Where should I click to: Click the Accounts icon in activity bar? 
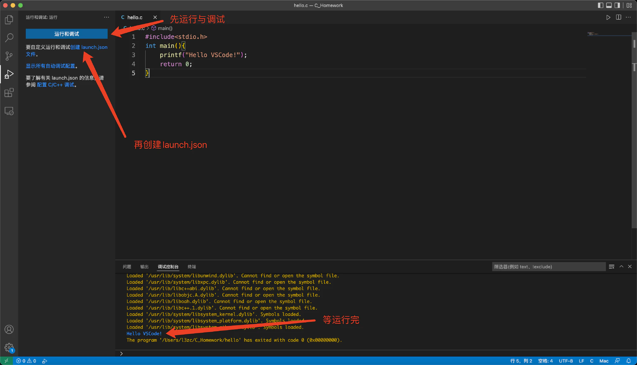coord(9,329)
